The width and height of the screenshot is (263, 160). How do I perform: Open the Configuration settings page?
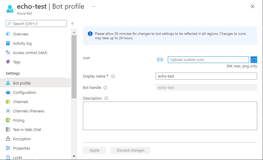(24, 92)
